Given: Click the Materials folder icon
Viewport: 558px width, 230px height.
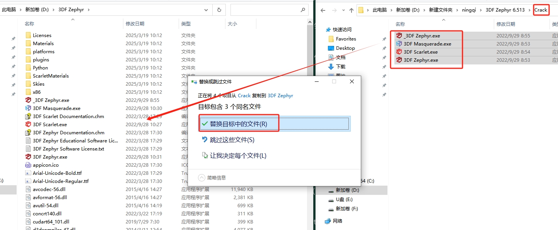Looking at the screenshot, I should coord(28,43).
